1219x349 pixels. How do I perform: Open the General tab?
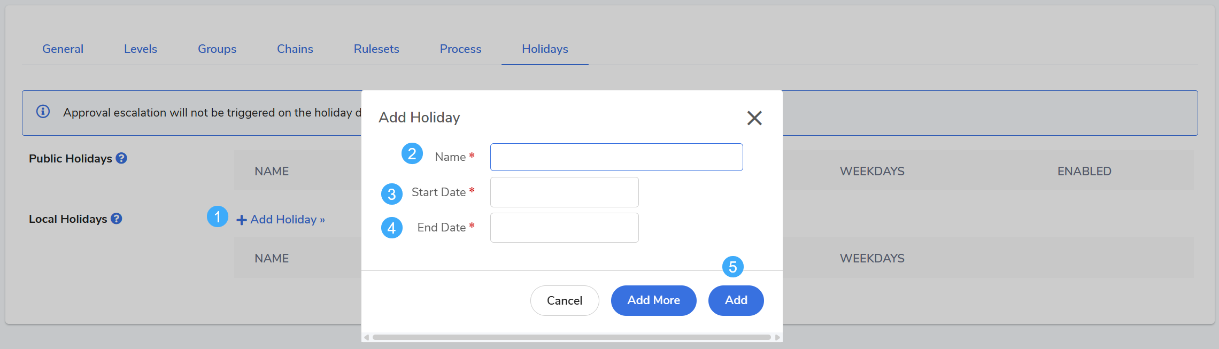[63, 49]
